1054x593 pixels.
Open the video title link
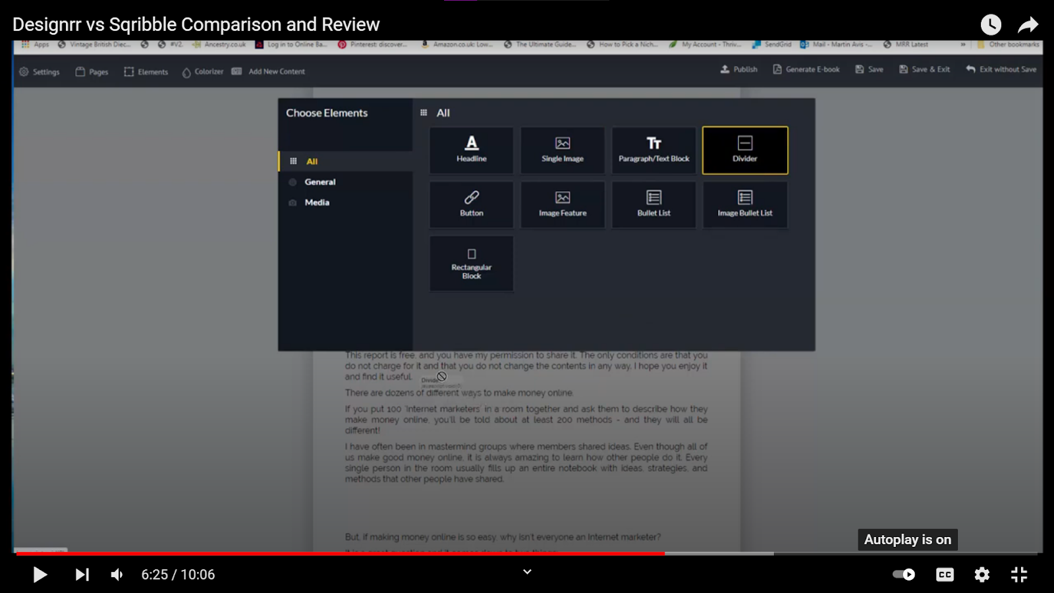(x=196, y=24)
